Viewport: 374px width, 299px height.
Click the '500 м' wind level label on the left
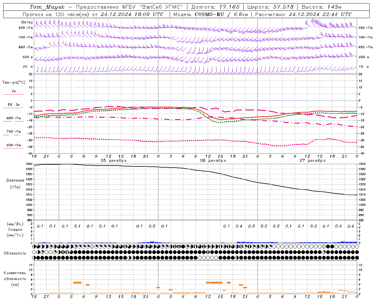pyautogui.click(x=28, y=57)
